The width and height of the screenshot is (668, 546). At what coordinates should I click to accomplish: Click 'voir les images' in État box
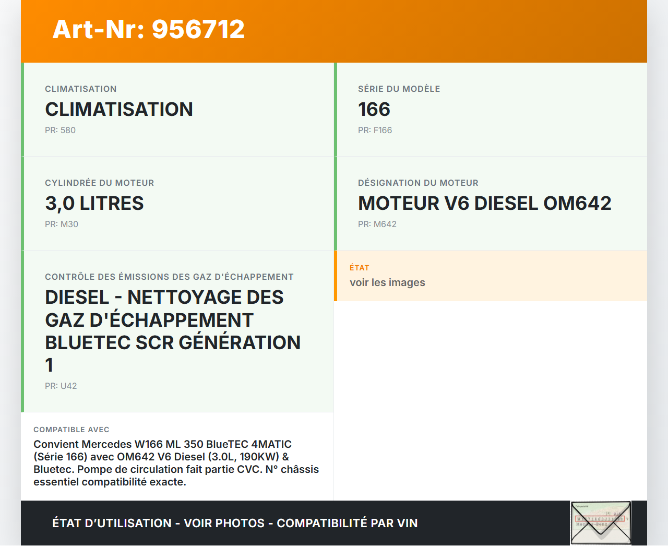[387, 283]
